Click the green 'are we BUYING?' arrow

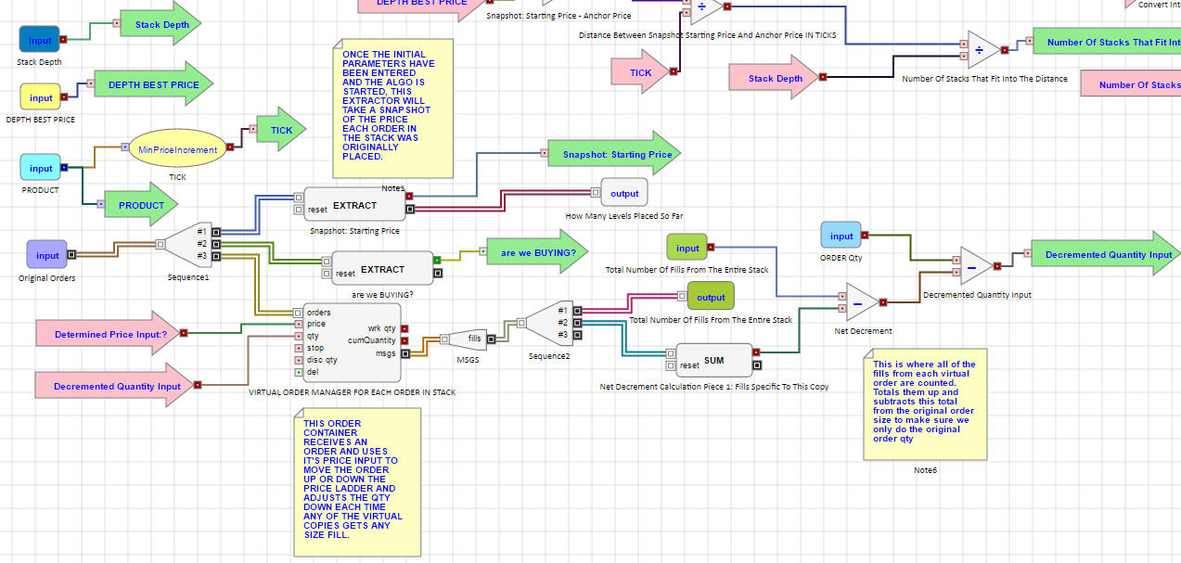(537, 253)
